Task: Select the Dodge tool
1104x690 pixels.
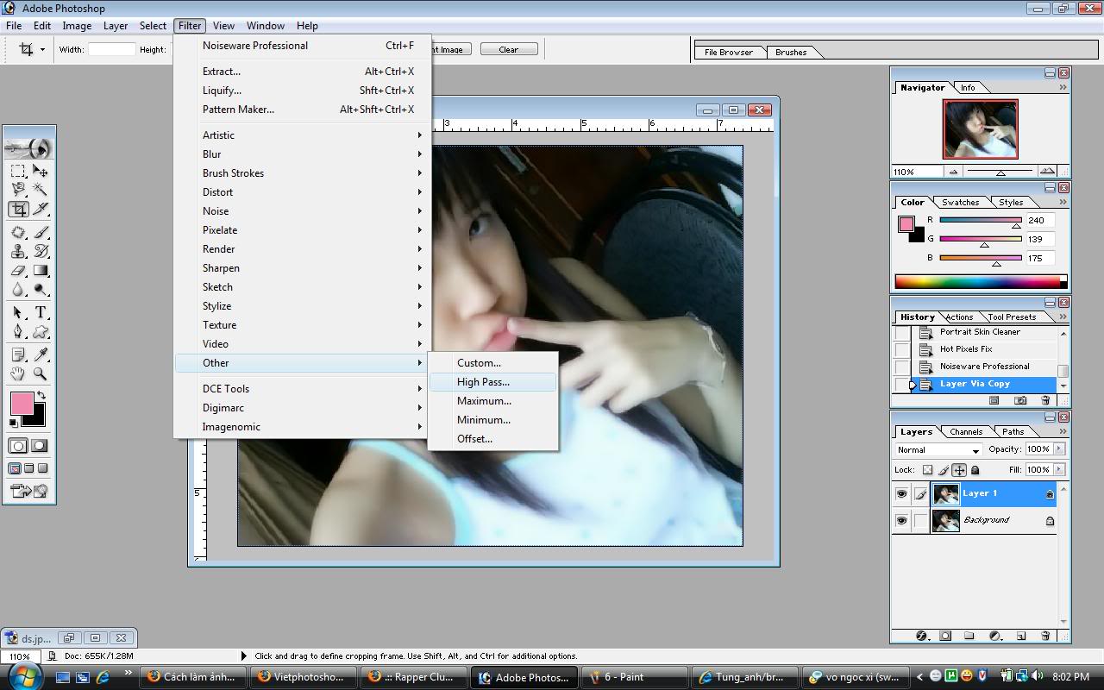Action: (40, 290)
